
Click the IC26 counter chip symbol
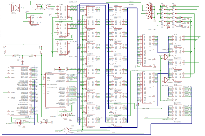tap(64, 12)
